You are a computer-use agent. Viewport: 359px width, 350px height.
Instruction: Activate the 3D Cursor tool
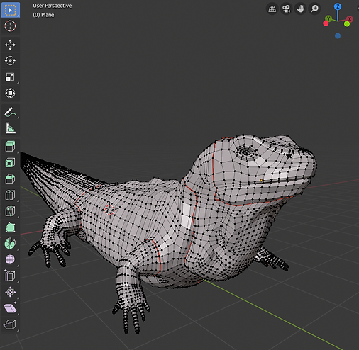pyautogui.click(x=10, y=26)
